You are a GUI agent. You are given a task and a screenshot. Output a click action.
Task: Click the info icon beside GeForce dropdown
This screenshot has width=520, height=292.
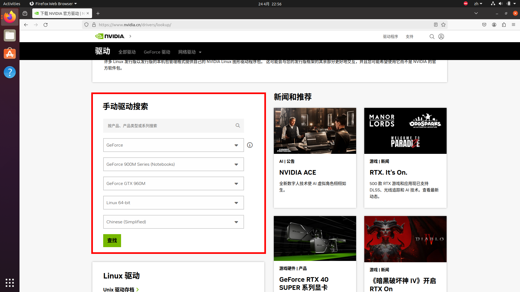coord(250,145)
